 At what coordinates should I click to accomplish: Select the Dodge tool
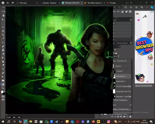point(3,65)
